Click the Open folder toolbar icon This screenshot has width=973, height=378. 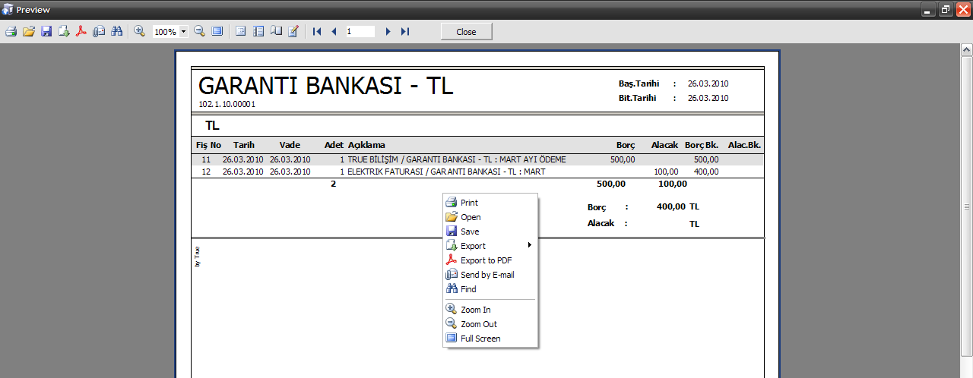(x=28, y=31)
